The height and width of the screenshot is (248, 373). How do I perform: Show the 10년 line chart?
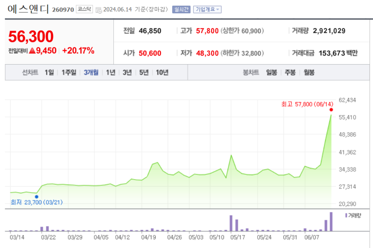point(162,73)
